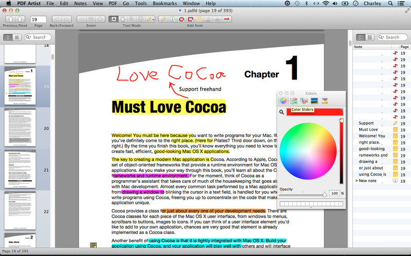
Task: Add an underline note
Action: pos(209,19)
